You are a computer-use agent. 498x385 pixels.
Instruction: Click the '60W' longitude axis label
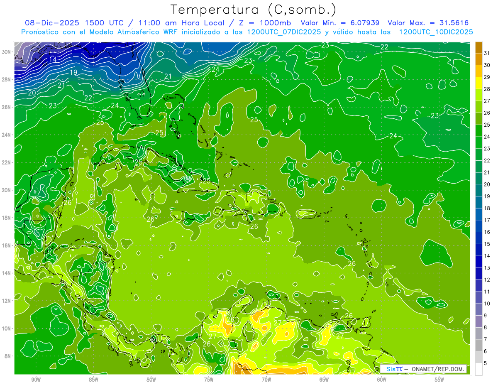click(382, 380)
